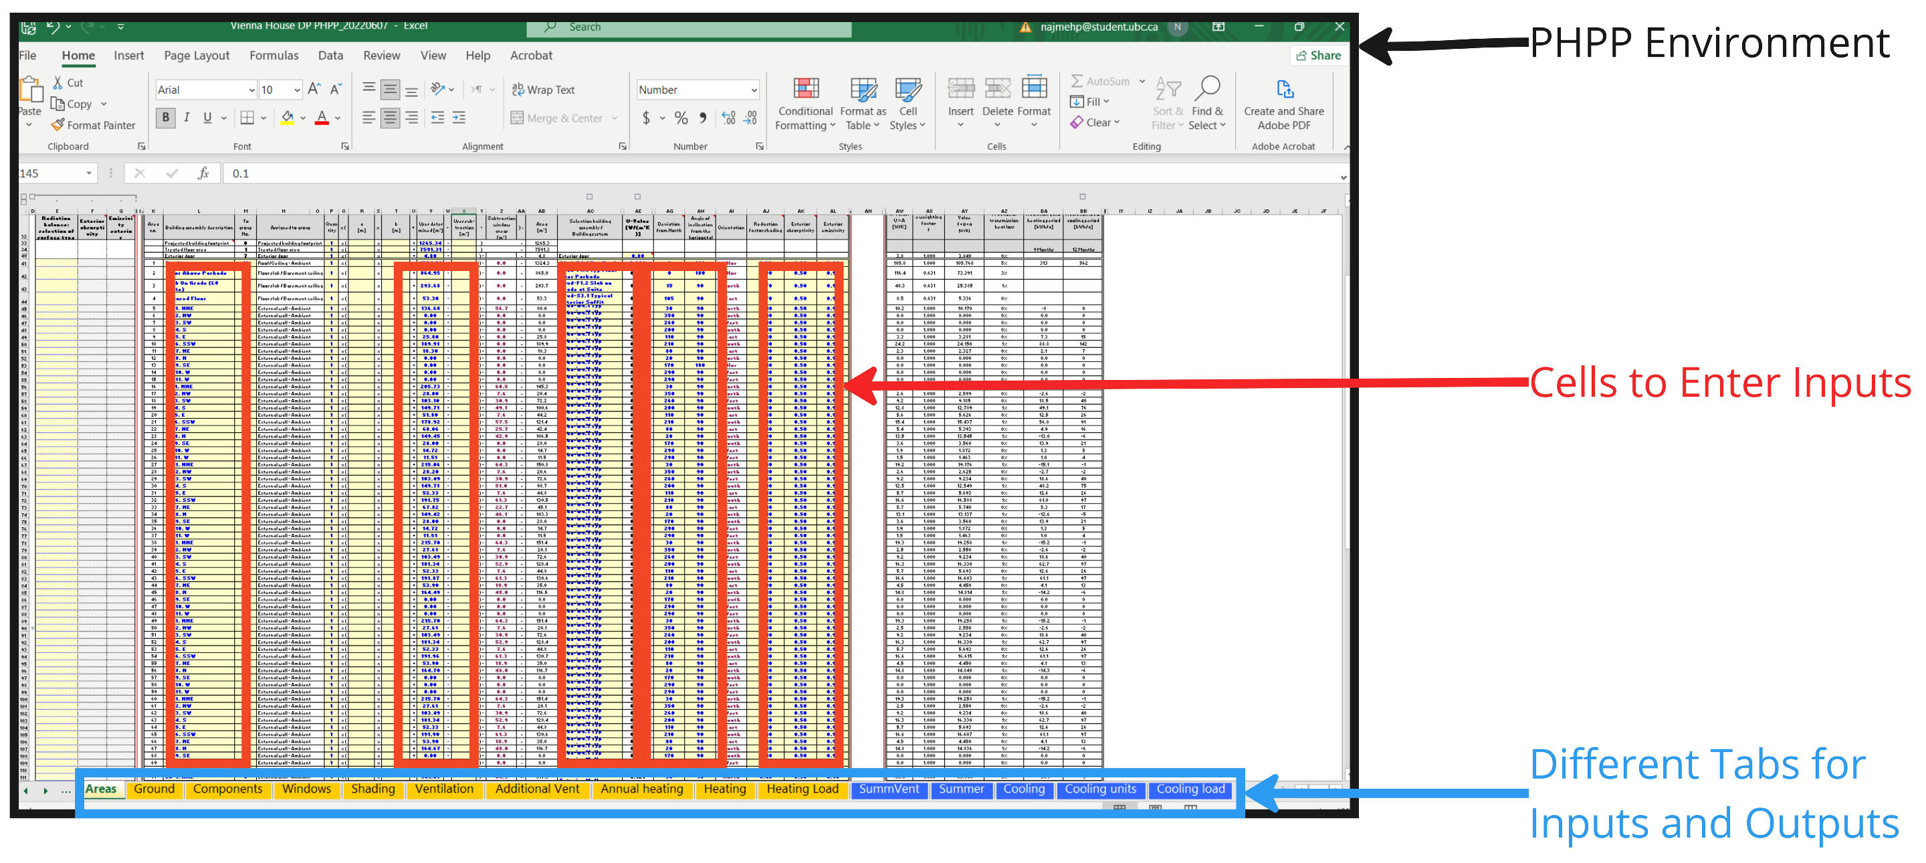Click the Conditional Formatting icon
This screenshot has height=863, width=1926.
805,90
